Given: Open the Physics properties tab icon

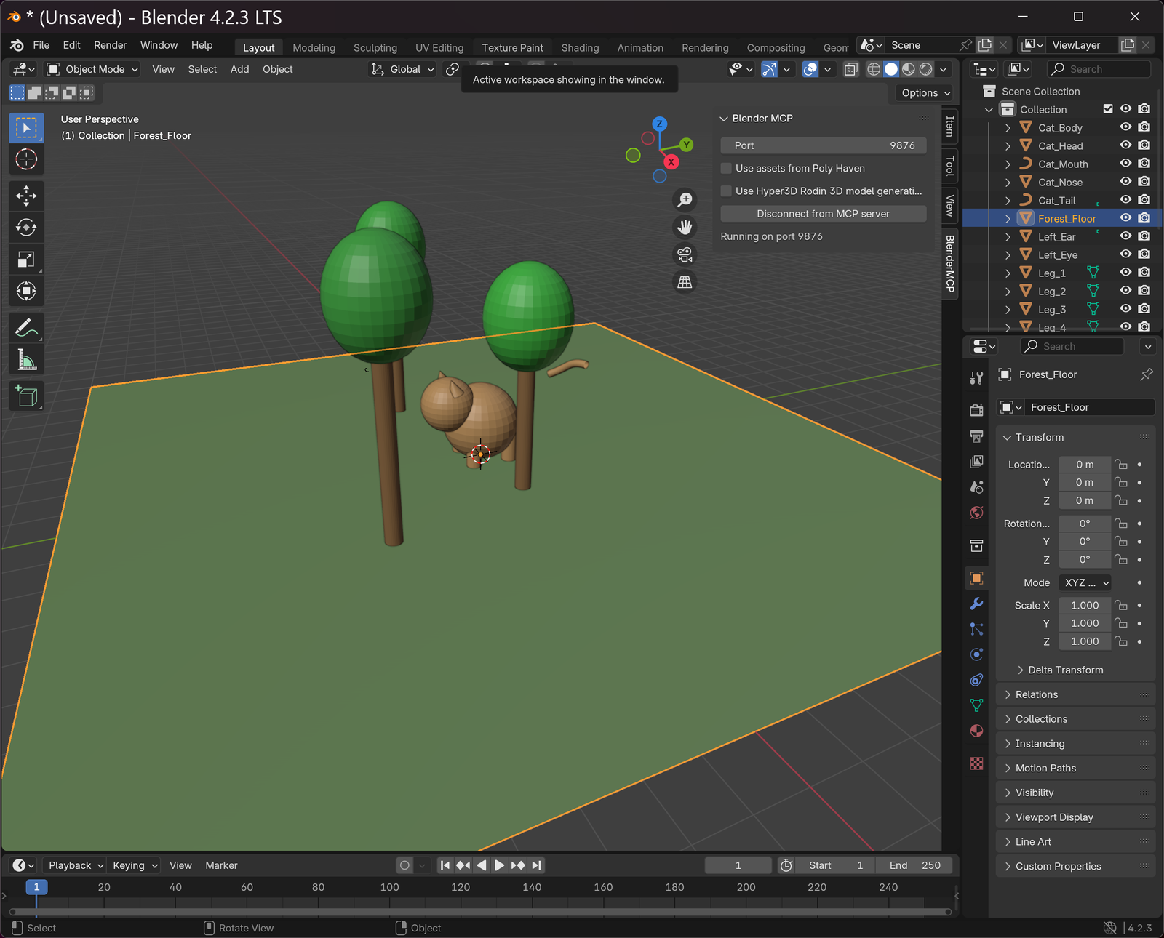Looking at the screenshot, I should tap(976, 654).
